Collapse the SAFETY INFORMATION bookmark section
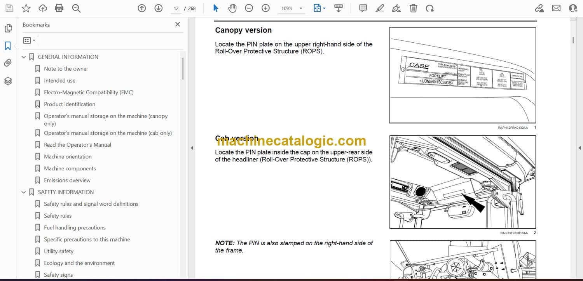This screenshot has width=583, height=281. (24, 192)
